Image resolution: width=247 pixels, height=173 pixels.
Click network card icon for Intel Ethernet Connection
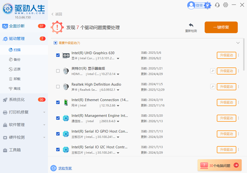pyautogui.click(x=66, y=102)
